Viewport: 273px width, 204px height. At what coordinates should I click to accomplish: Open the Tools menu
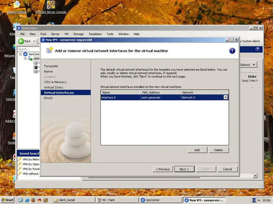[110, 34]
